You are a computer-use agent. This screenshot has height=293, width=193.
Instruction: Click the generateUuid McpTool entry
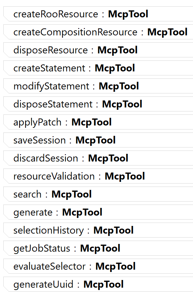coord(98,284)
